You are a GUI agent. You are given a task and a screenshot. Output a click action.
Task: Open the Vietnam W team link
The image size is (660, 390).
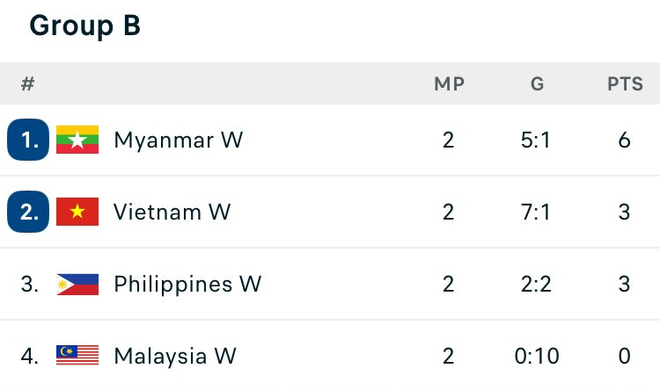click(172, 212)
